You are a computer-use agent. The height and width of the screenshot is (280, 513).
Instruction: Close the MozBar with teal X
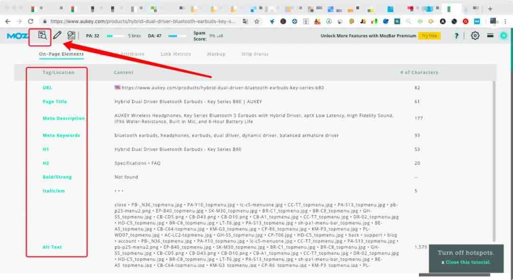pos(504,36)
